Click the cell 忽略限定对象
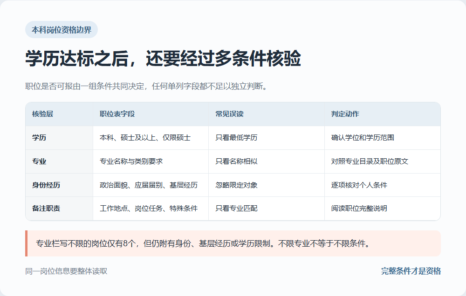 (267, 185)
